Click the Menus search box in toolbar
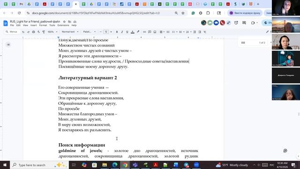The height and width of the screenshot is (169, 300). click(x=12, y=32)
